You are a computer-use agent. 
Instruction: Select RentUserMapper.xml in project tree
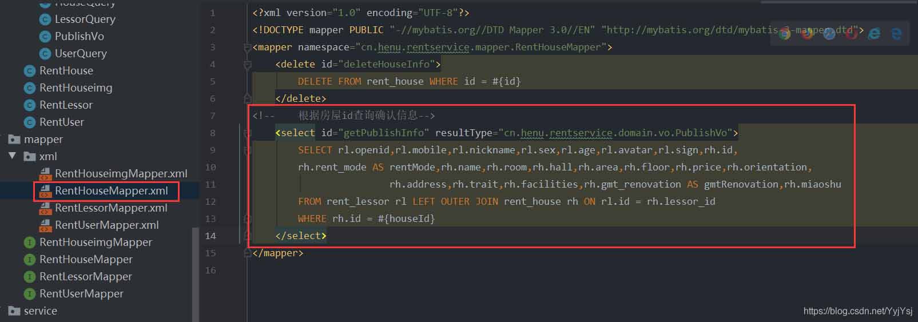point(106,225)
